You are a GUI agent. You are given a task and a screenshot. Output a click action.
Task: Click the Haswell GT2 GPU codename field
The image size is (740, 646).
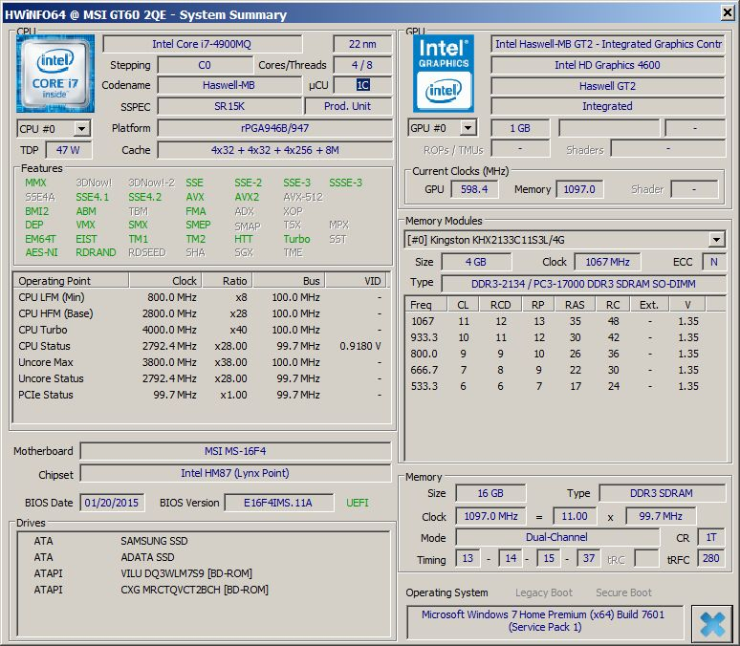click(x=607, y=86)
